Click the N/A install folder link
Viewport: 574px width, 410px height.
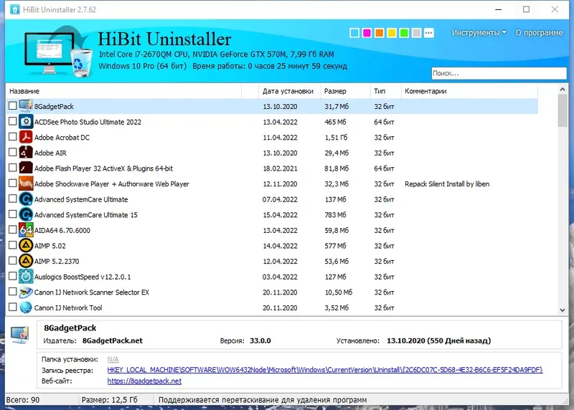[113, 359]
